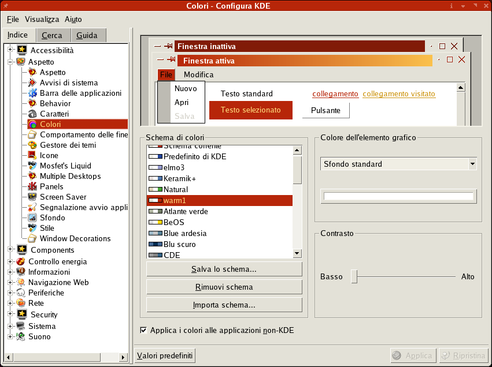The height and width of the screenshot is (367, 492).
Task: Click the Suono sound icon
Action: [x=21, y=336]
